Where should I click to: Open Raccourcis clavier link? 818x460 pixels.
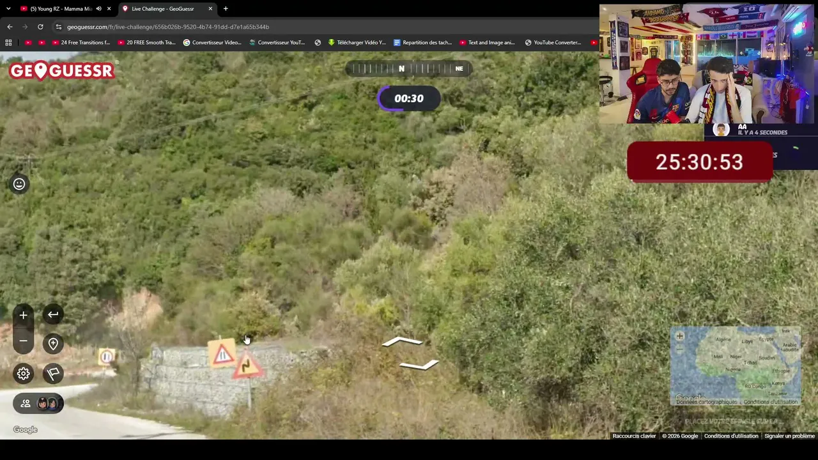point(634,436)
